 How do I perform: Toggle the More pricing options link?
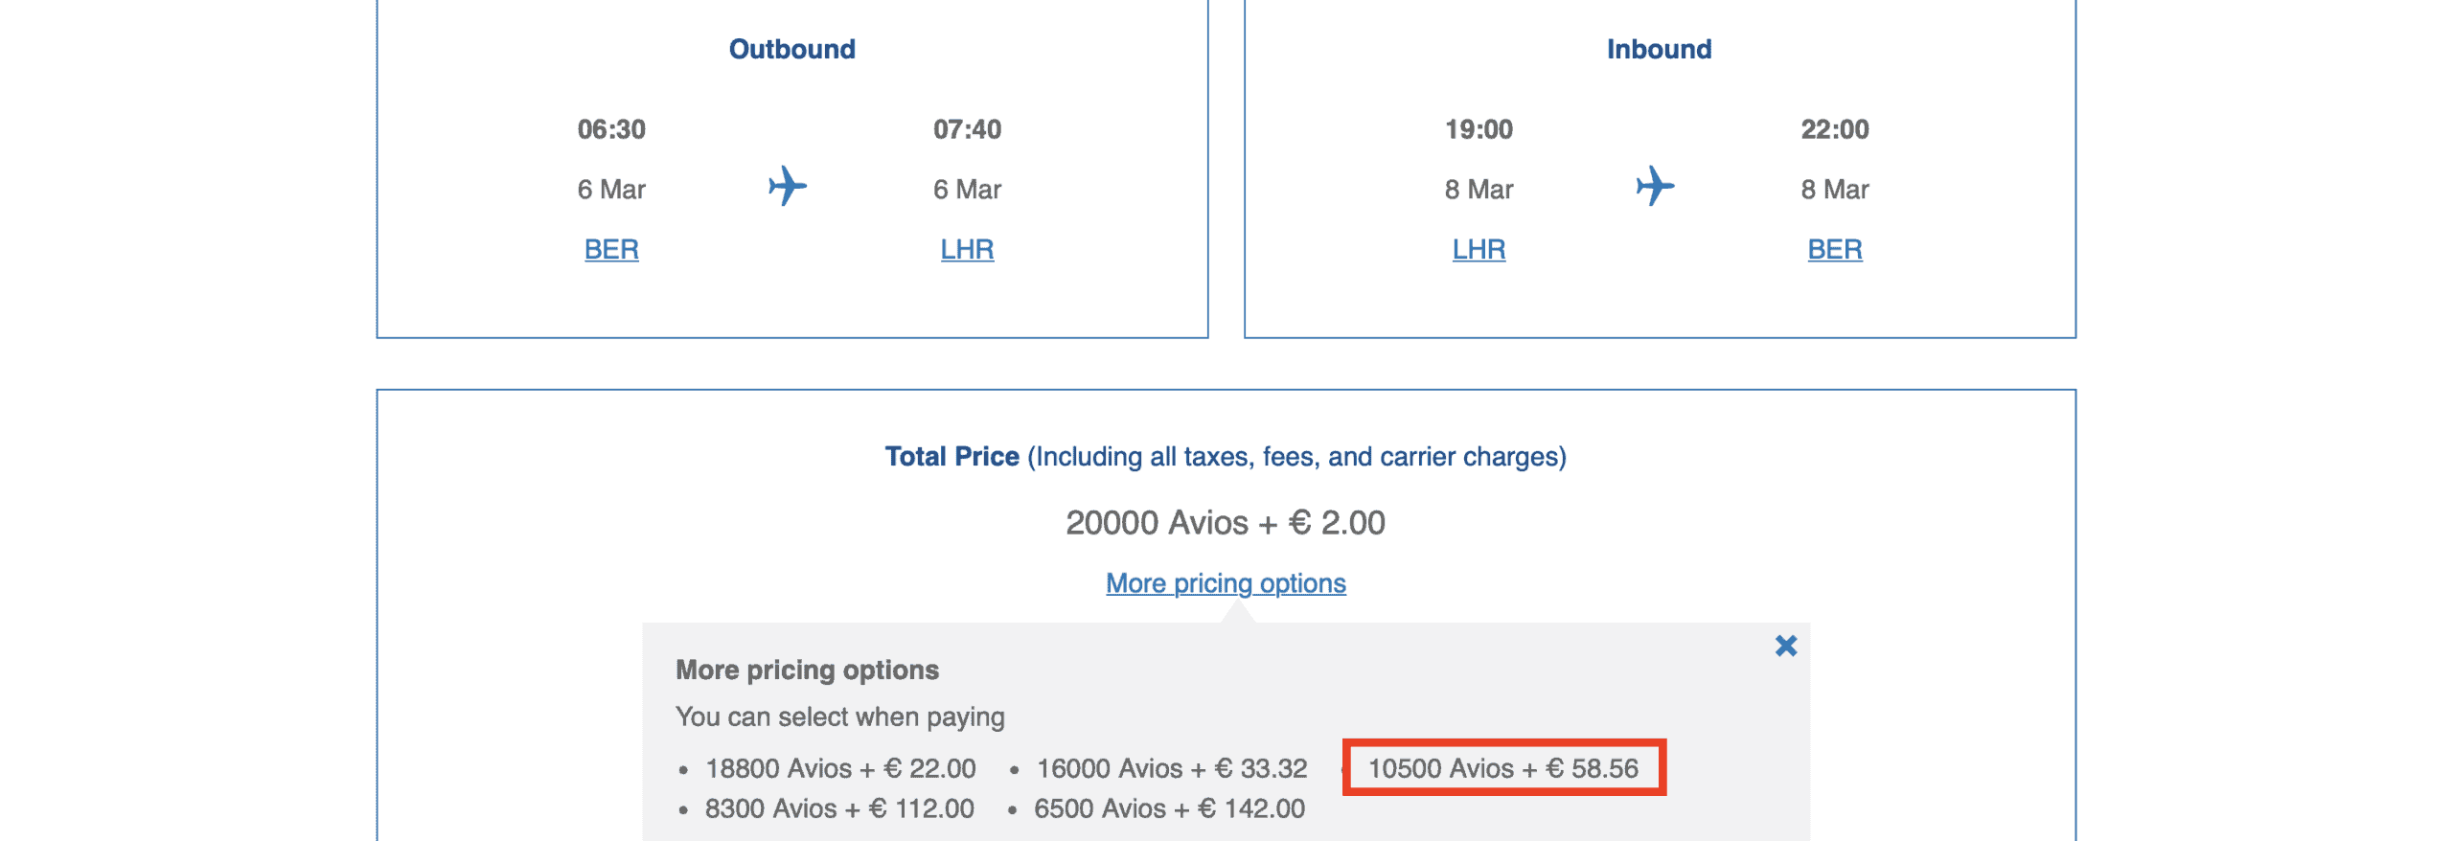1226,583
